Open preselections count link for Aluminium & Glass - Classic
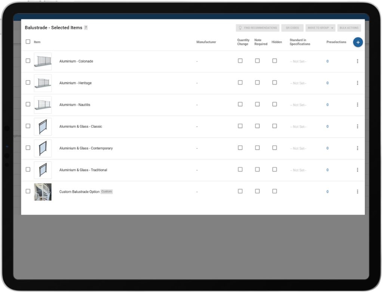 (327, 127)
